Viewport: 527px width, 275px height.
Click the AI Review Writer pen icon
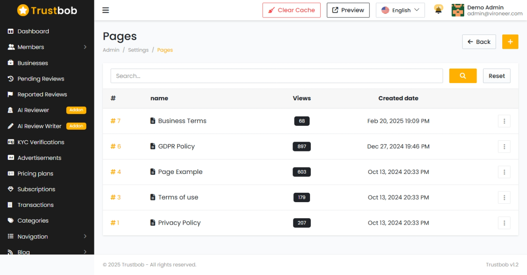11,126
